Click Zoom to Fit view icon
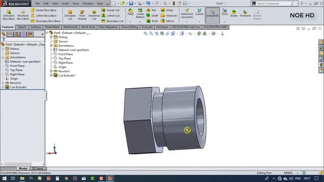The width and height of the screenshot is (324, 182). pyautogui.click(x=145, y=33)
